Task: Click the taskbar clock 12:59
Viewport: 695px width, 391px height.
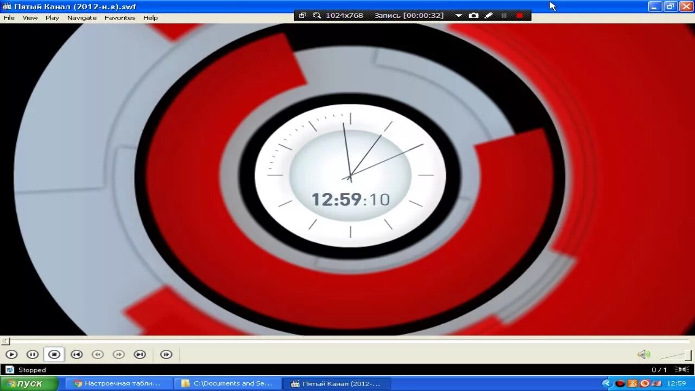Action: (x=677, y=383)
